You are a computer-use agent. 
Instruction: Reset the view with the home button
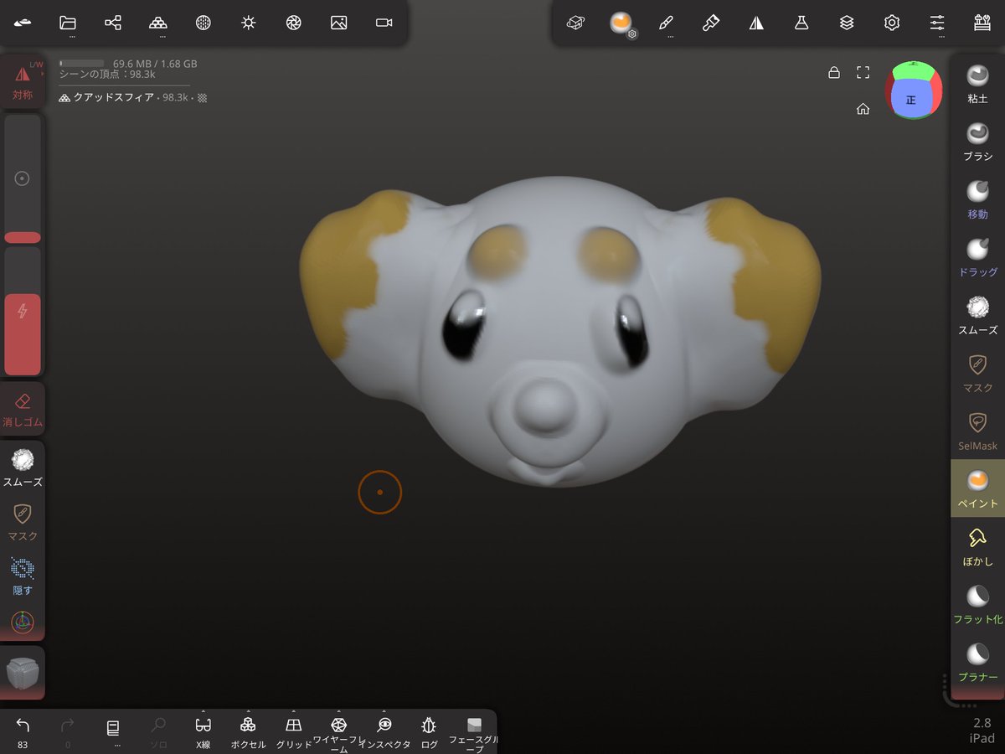click(863, 109)
